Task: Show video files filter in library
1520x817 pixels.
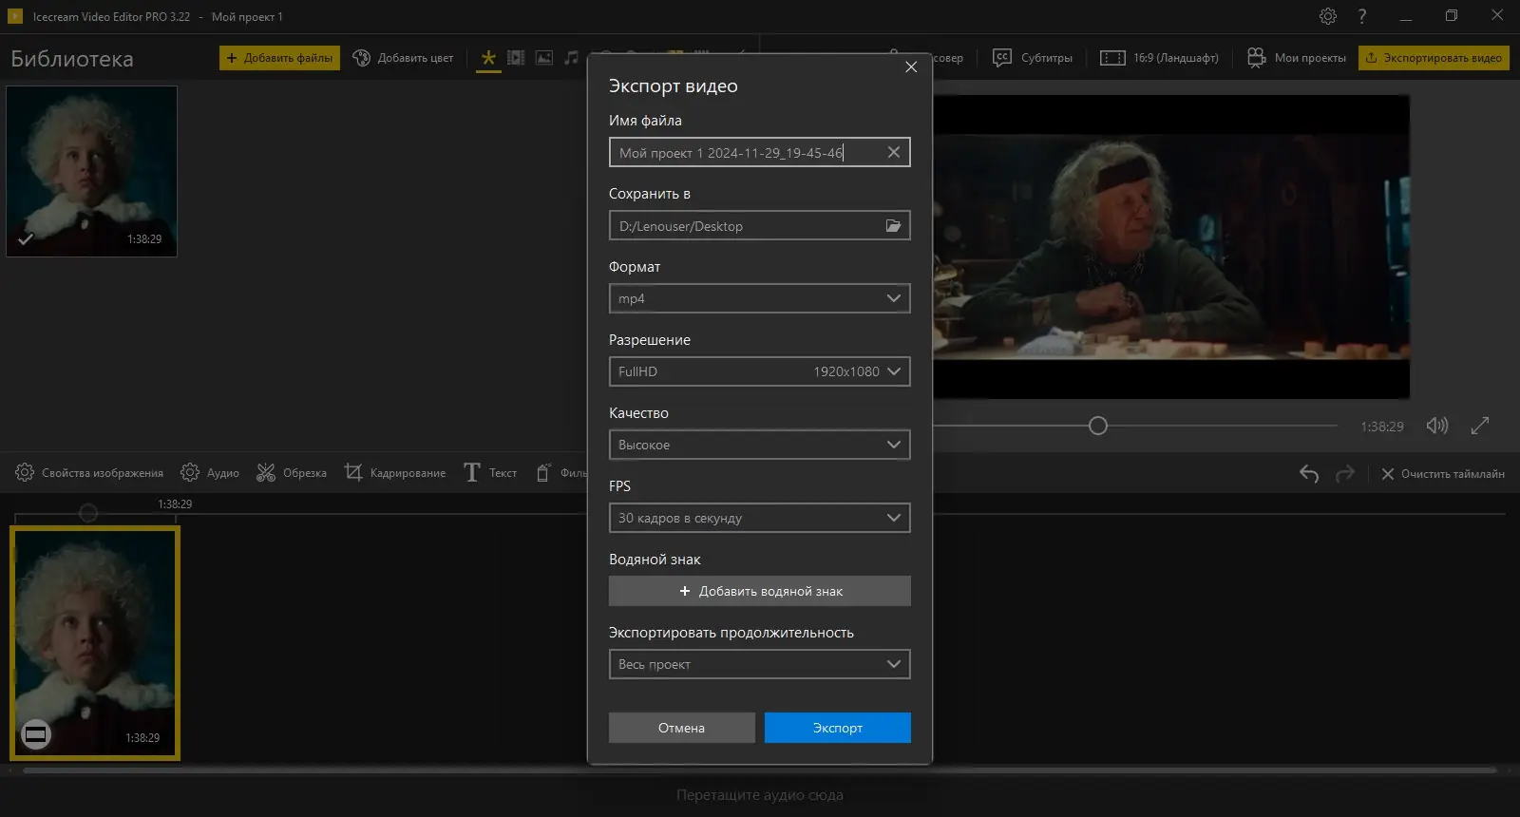Action: [x=516, y=58]
